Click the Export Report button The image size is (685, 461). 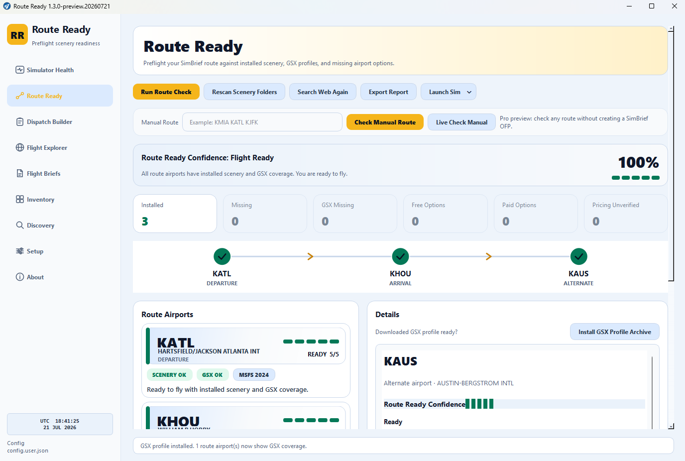click(x=388, y=92)
